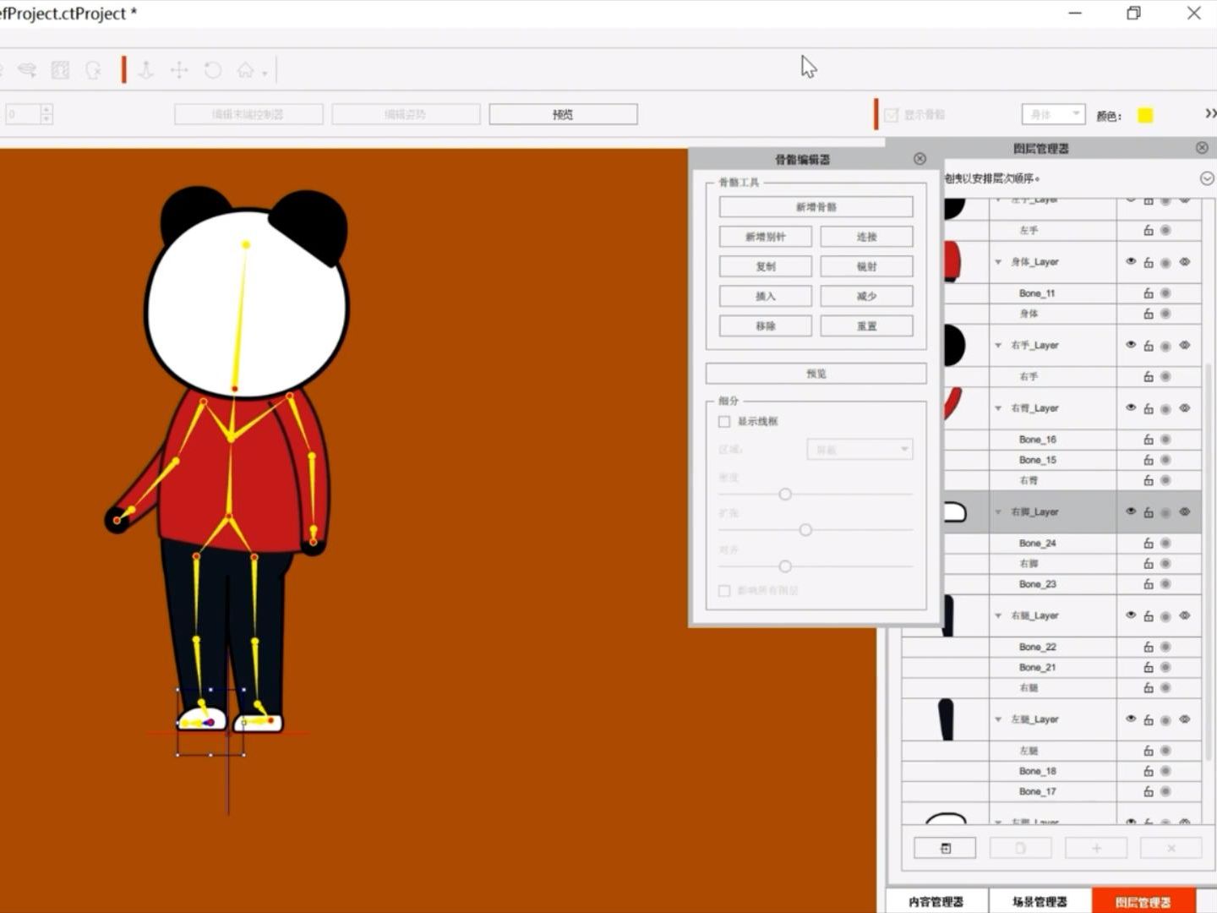Hide the 身体_Layer visibility
The image size is (1217, 913).
pos(1130,262)
